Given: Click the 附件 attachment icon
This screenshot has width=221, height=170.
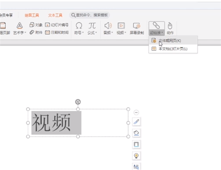Looking at the screenshot, I should [x=36, y=32].
